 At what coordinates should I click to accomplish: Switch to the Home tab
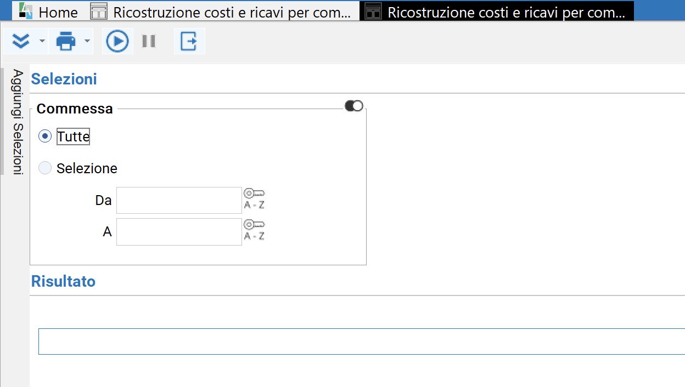click(48, 12)
